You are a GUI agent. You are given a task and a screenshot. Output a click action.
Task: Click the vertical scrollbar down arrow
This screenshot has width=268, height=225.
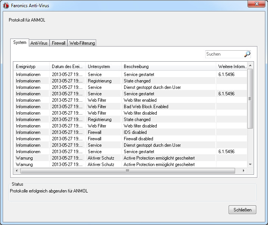click(250, 164)
